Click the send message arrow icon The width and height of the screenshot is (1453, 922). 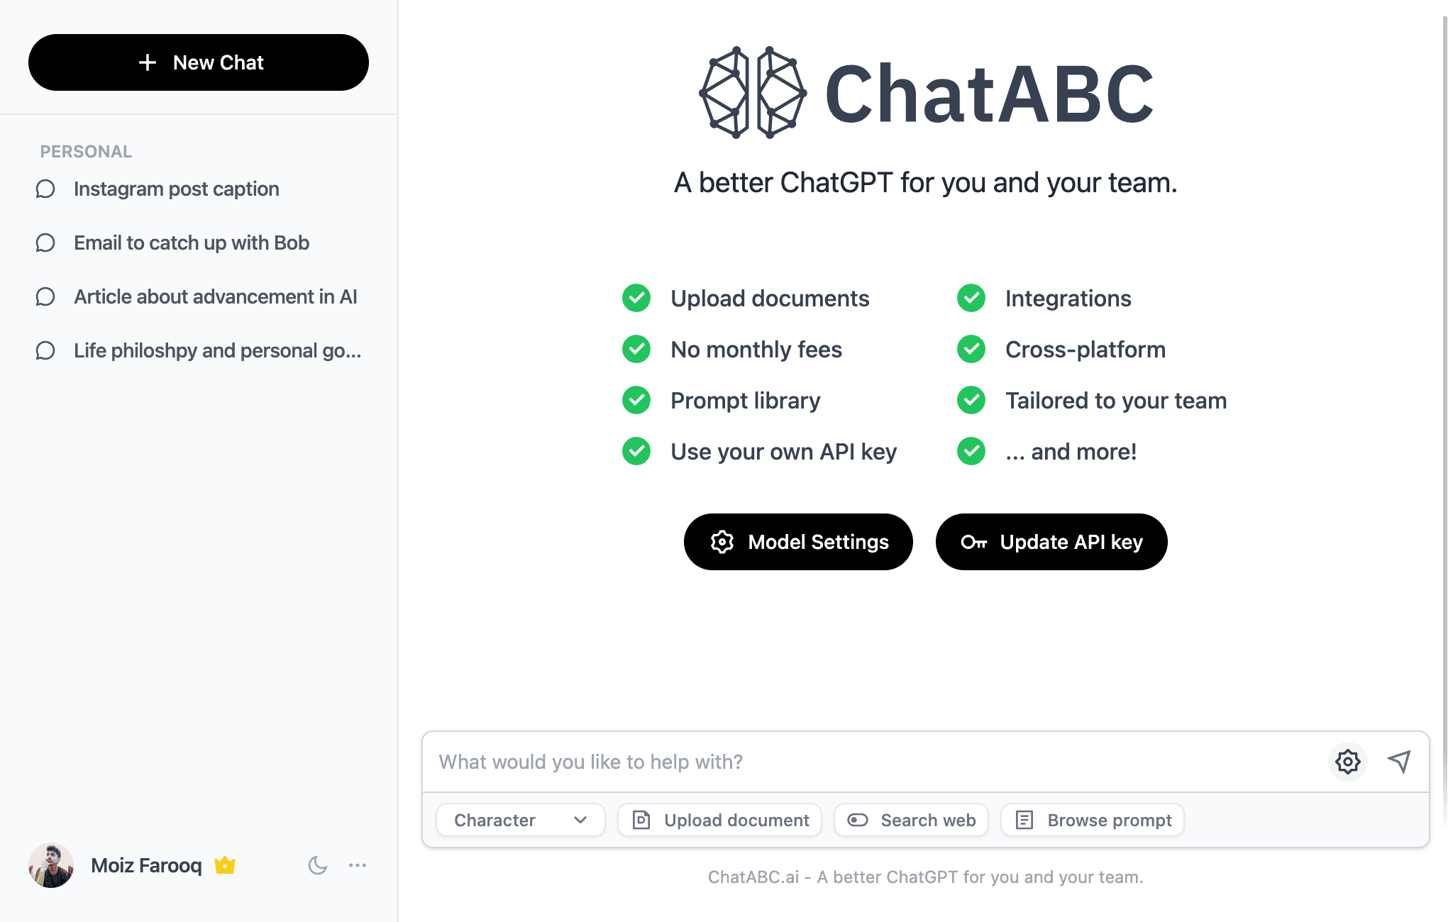(1399, 762)
